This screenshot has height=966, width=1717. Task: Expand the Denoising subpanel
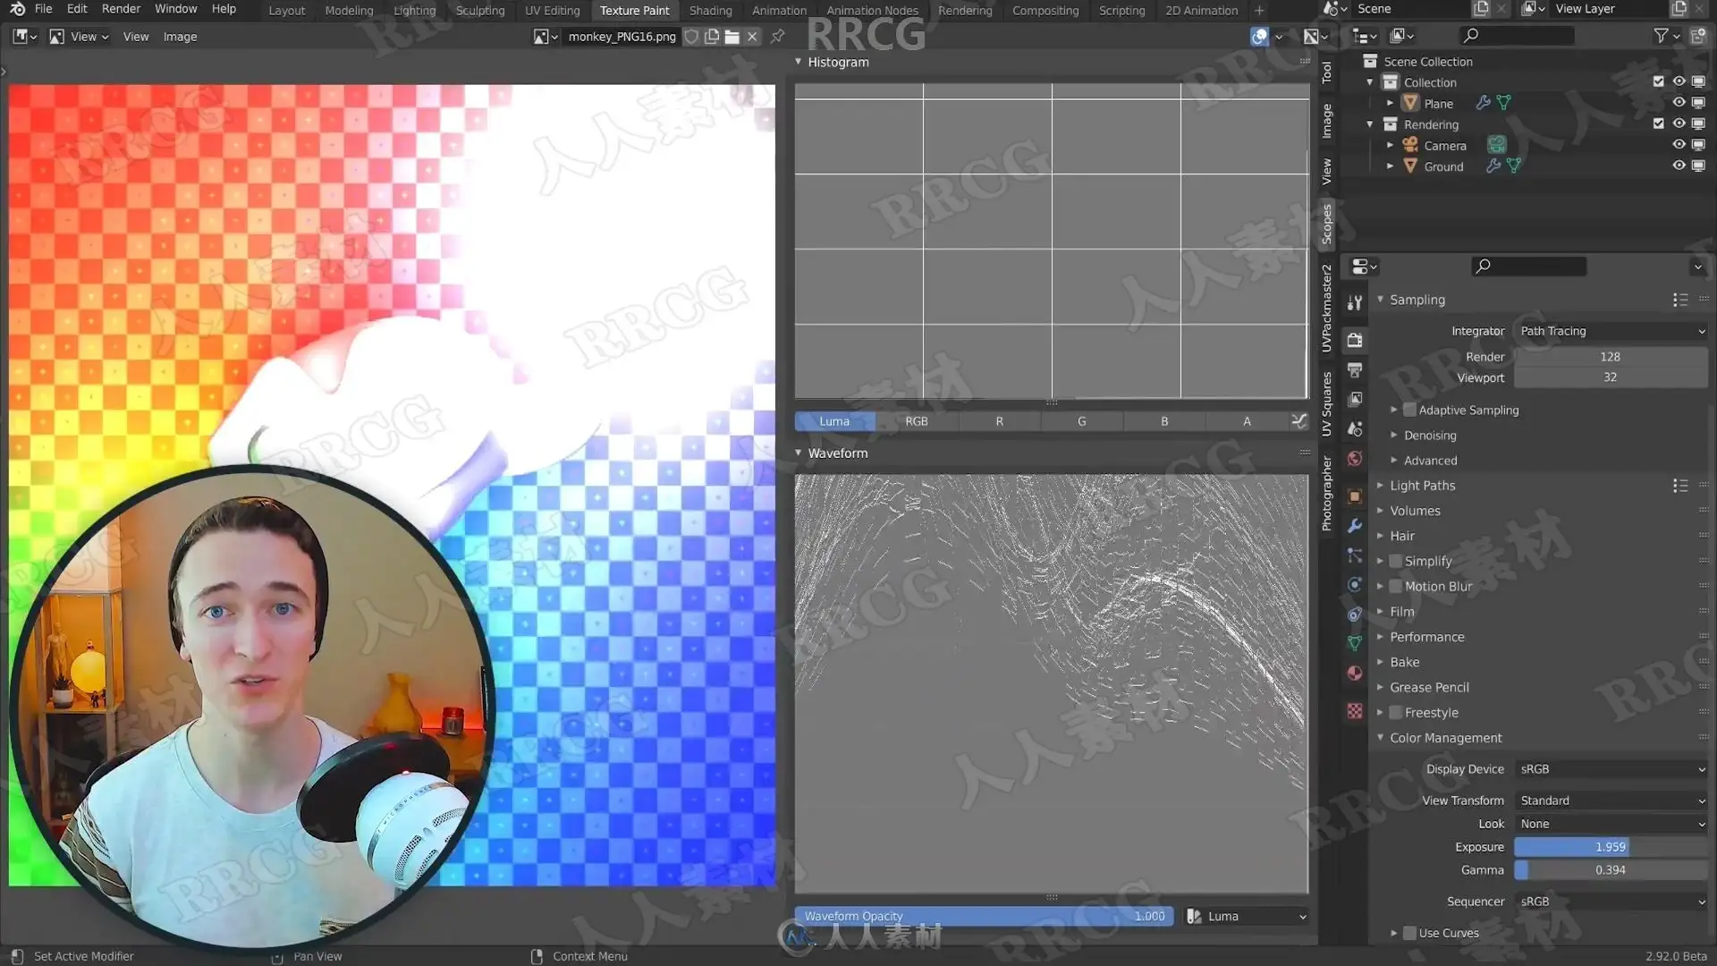pos(1429,436)
